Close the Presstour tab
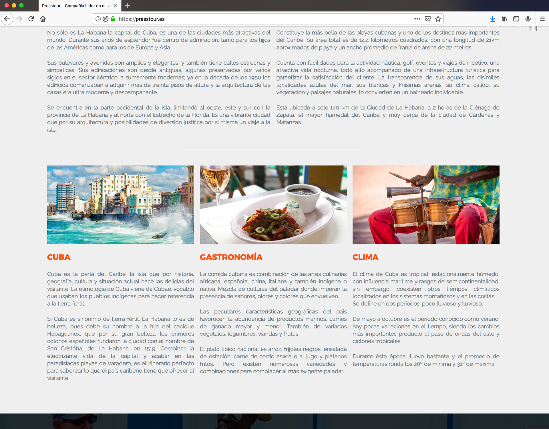Image resolution: width=549 pixels, height=429 pixels. click(x=115, y=6)
